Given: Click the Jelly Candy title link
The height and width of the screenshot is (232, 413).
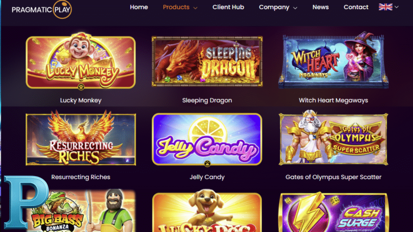Looking at the screenshot, I should [x=207, y=177].
